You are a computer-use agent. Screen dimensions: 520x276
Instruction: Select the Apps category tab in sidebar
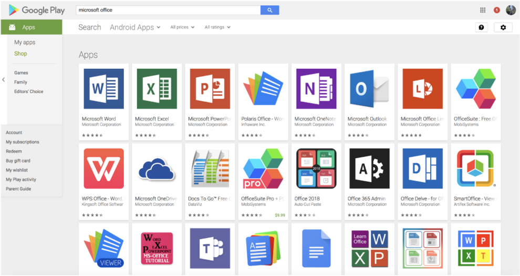pyautogui.click(x=32, y=27)
